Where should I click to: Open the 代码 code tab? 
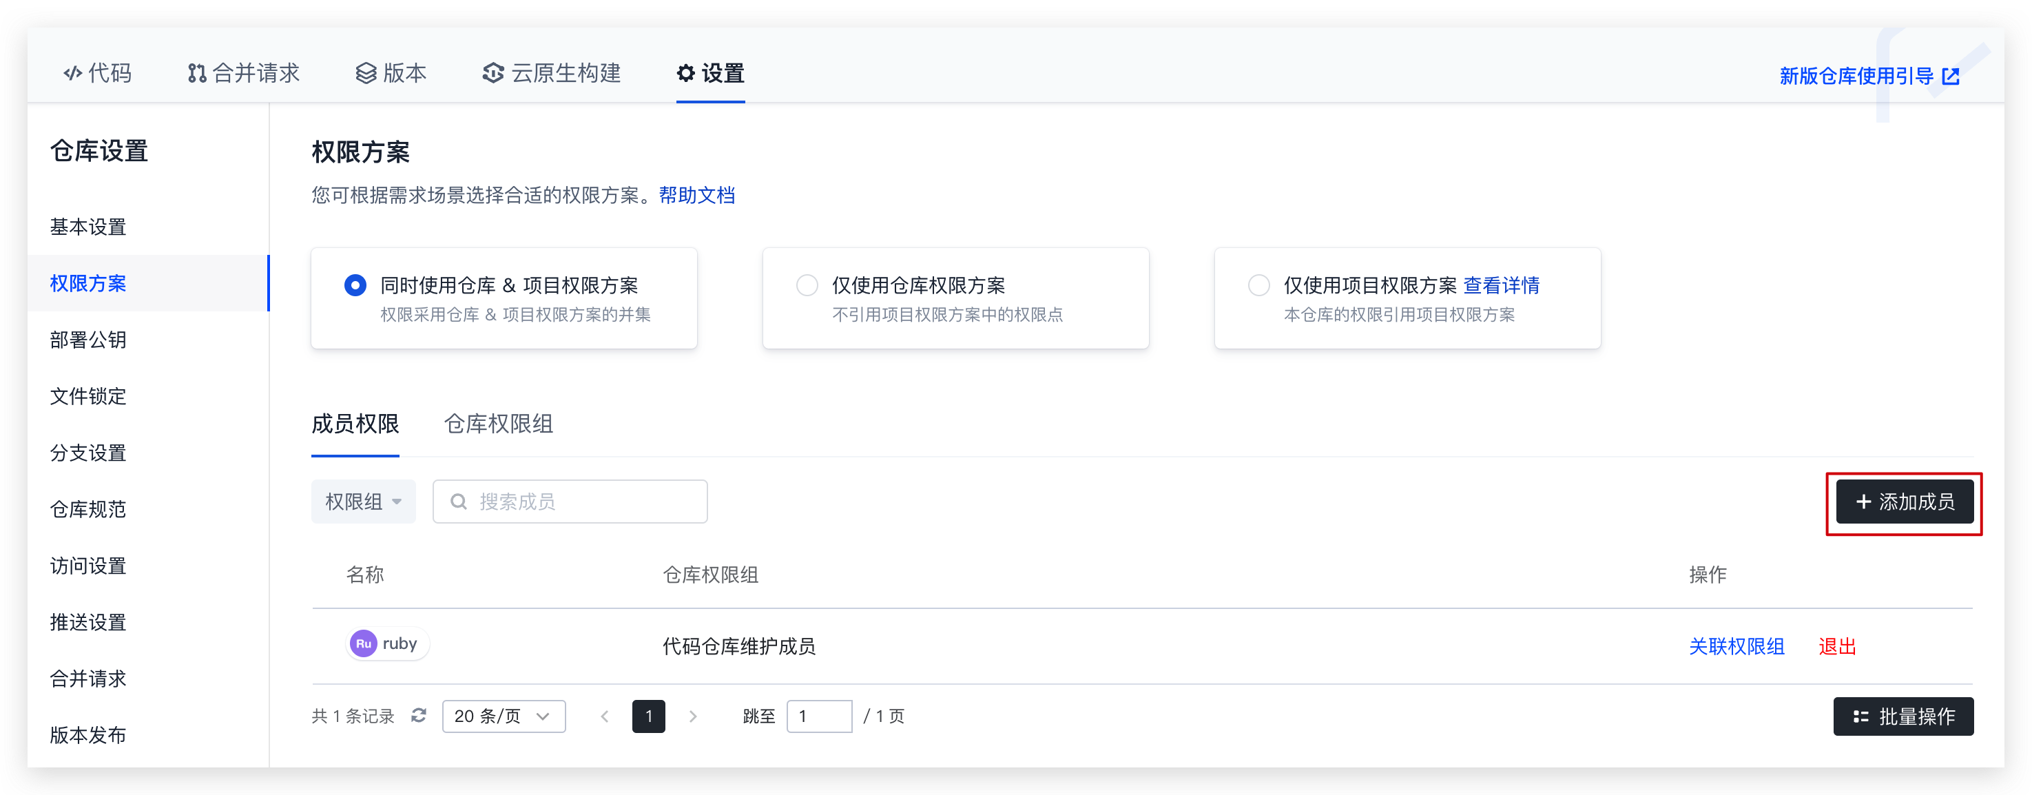pyautogui.click(x=97, y=73)
